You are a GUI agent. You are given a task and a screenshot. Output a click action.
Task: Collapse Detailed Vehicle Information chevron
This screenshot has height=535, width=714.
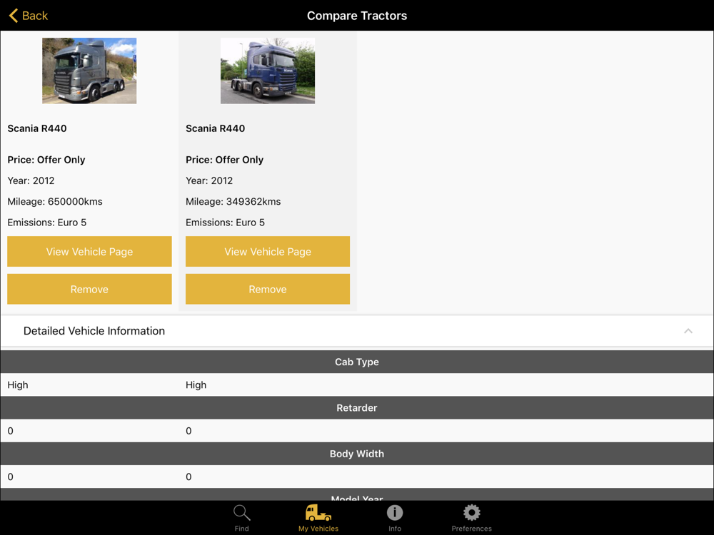point(688,331)
